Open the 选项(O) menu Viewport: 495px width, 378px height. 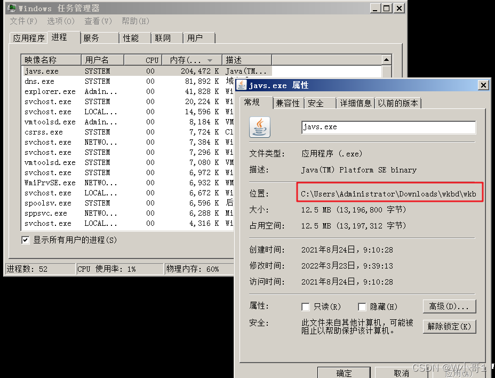pos(60,21)
